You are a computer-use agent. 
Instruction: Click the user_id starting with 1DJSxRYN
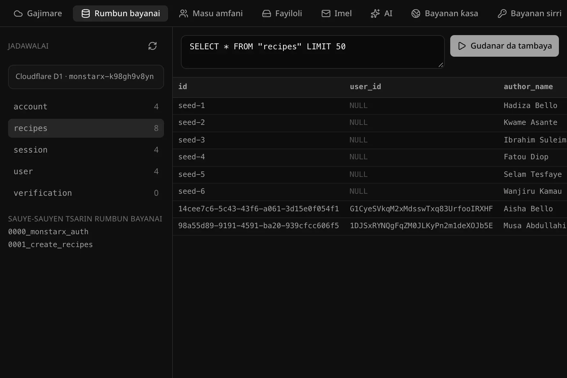pos(421,226)
